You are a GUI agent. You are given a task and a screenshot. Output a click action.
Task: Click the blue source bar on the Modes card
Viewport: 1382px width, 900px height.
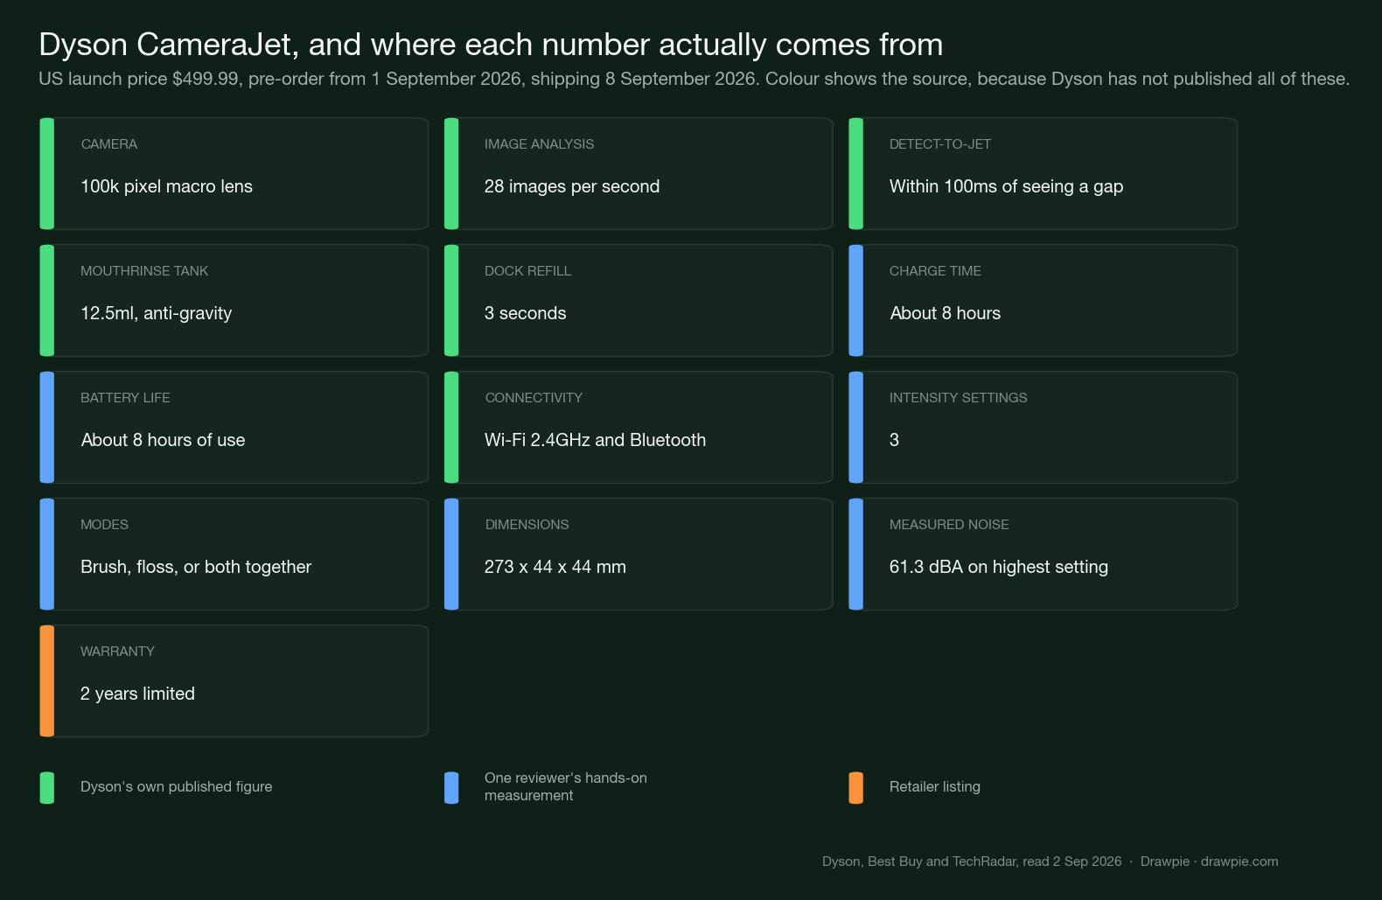pyautogui.click(x=47, y=555)
